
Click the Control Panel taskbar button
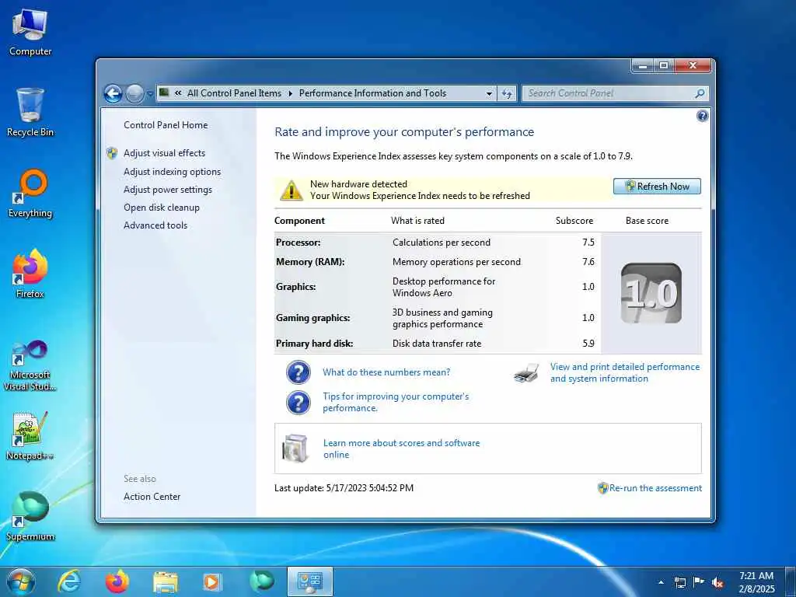309,581
